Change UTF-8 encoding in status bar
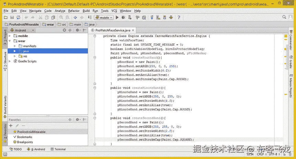This screenshot has width=296, height=159. 274,154
